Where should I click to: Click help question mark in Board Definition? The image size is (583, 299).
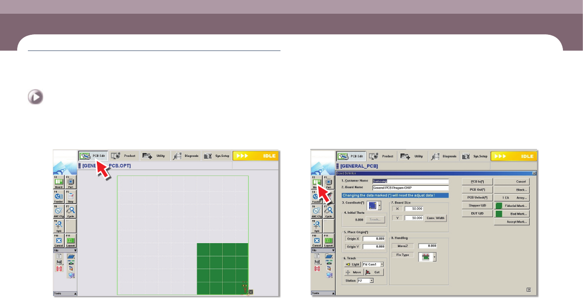pos(529,290)
